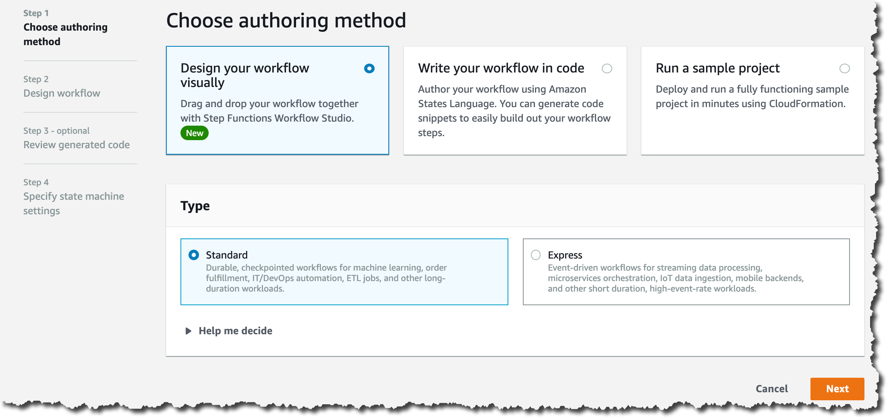Click the Standard workflow description text
Viewport: 887px width, 418px height.
(x=326, y=278)
